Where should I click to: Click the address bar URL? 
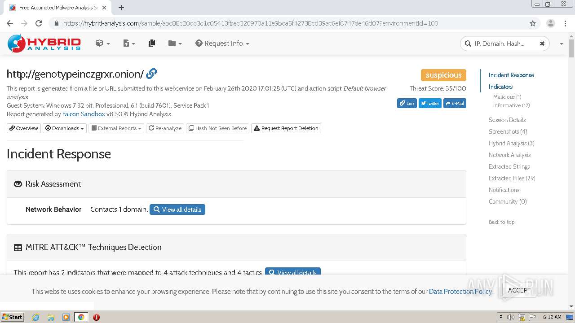coord(251,23)
